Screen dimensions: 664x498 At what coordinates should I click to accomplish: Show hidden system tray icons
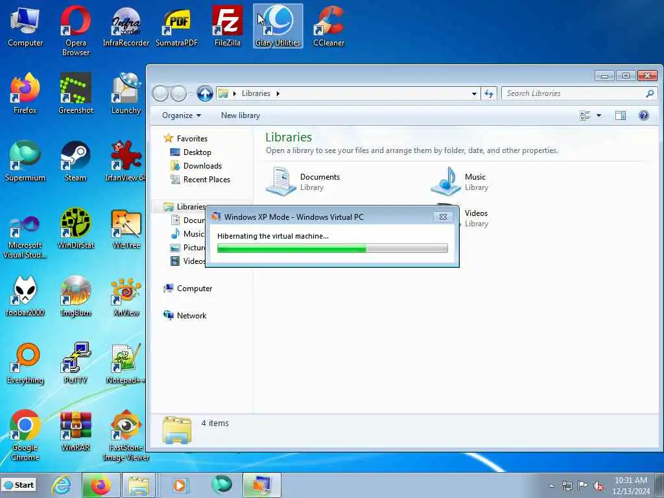pos(551,486)
